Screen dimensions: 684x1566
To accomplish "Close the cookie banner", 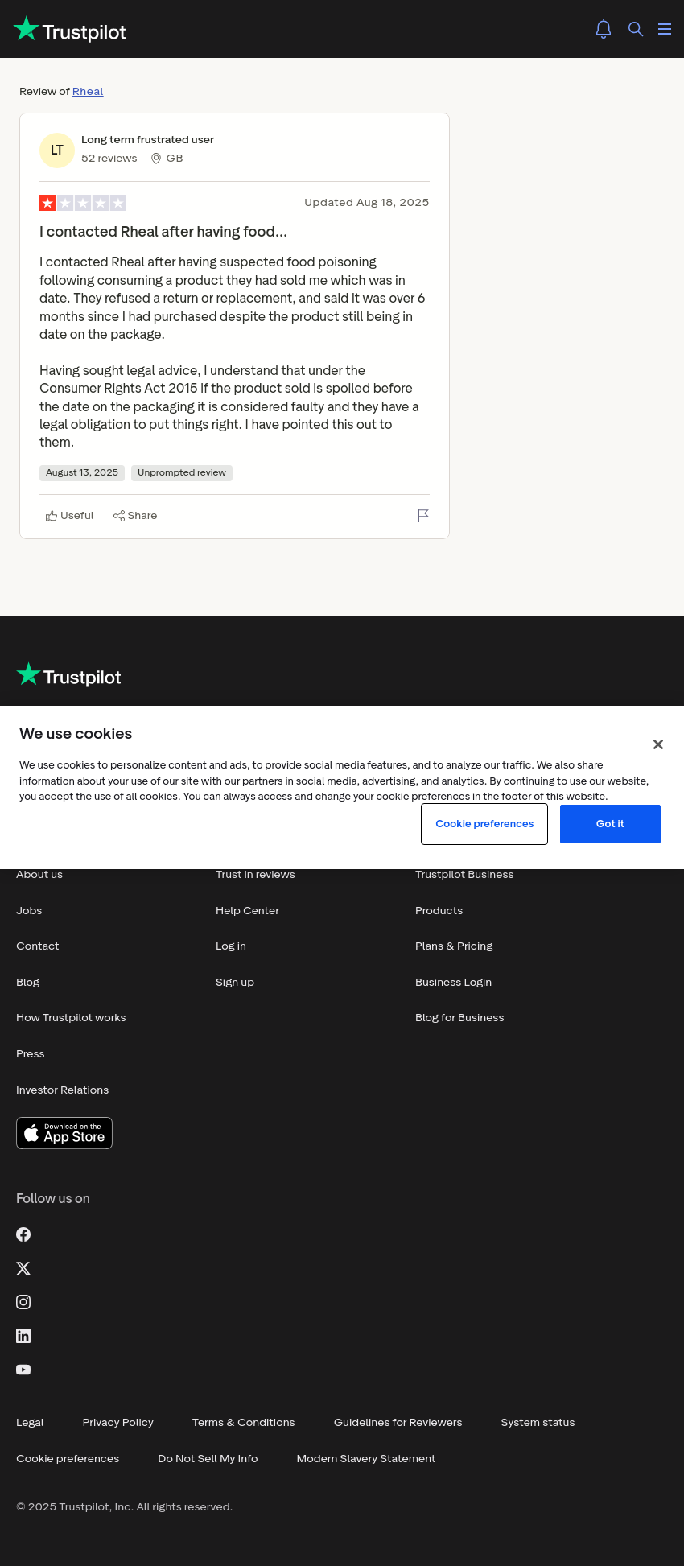I will pos(658,744).
